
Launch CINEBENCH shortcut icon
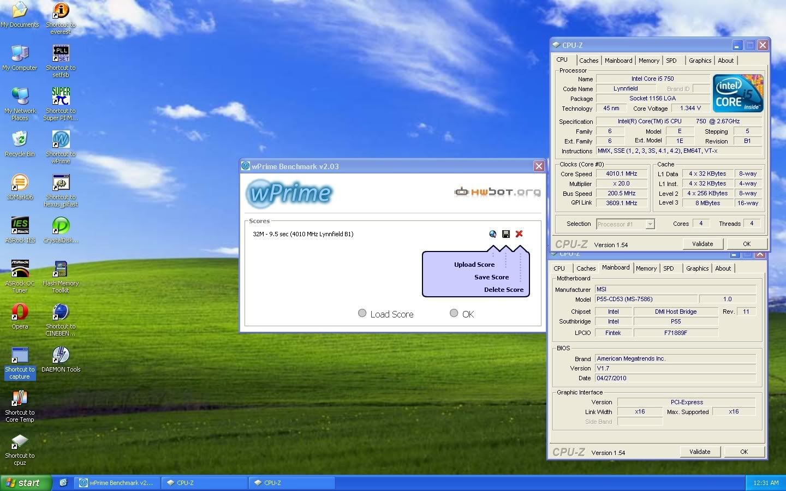tap(61, 319)
